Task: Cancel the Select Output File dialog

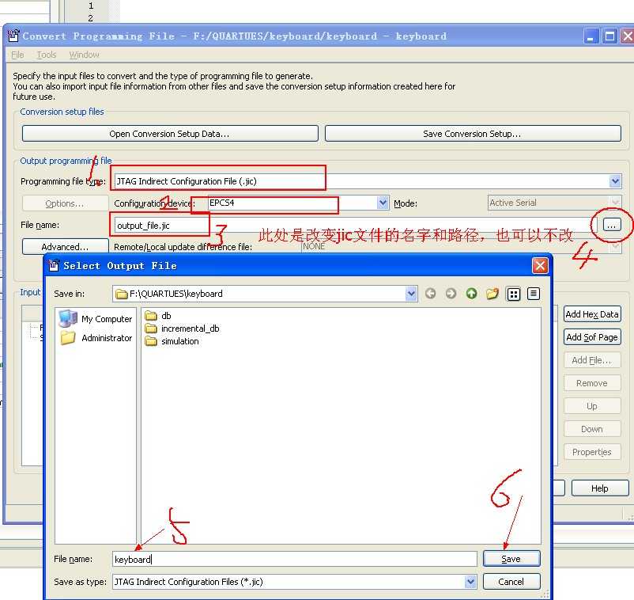Action: pos(511,582)
